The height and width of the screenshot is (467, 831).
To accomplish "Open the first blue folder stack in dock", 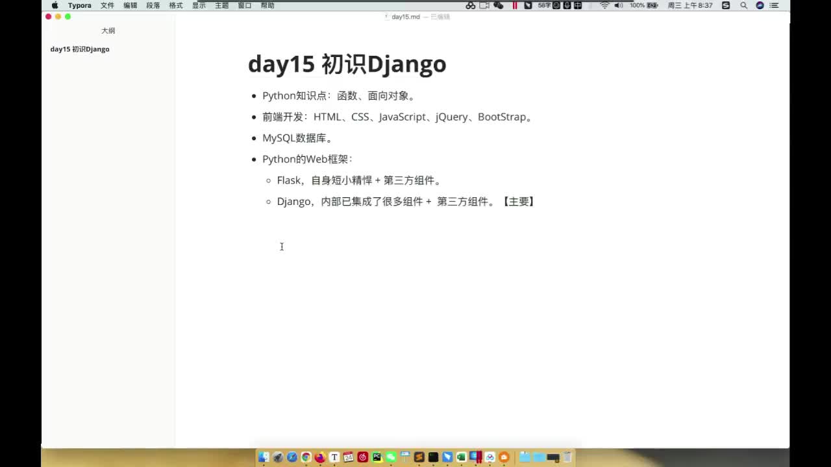I will [x=525, y=457].
